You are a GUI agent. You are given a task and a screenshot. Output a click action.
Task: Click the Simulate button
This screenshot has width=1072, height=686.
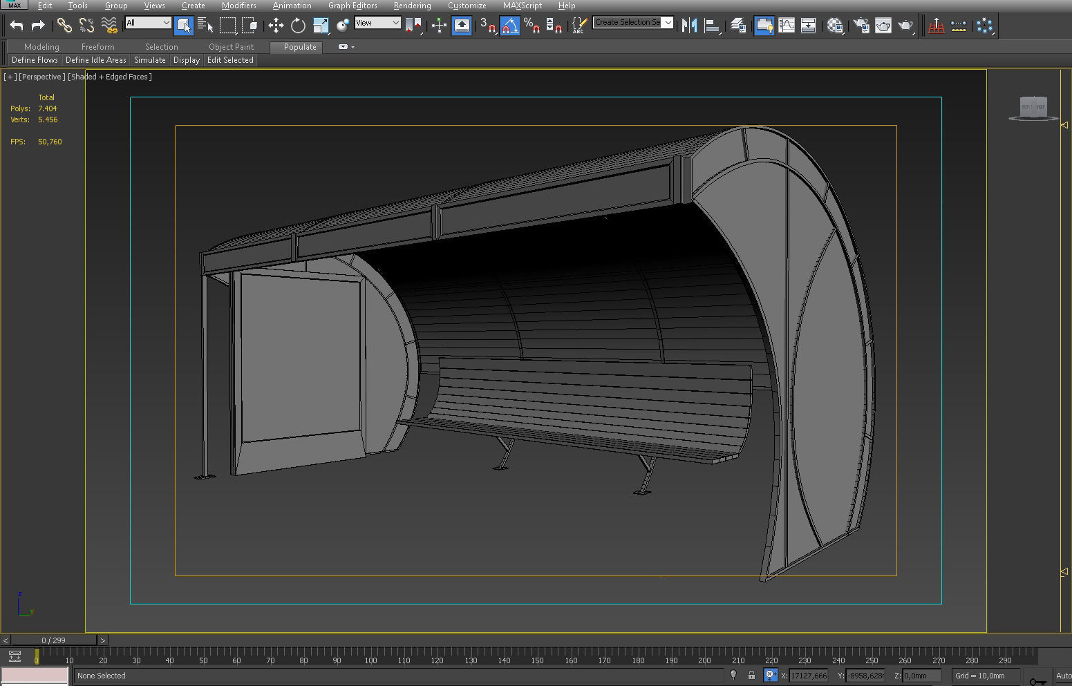pos(150,60)
